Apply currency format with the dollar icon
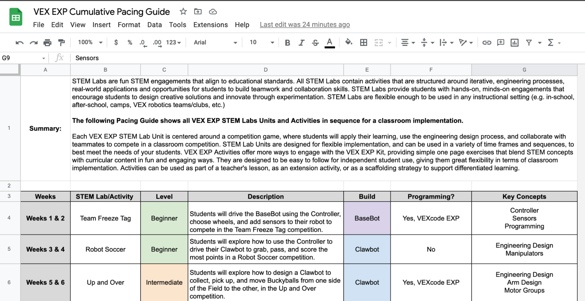Image resolution: width=585 pixels, height=301 pixels. (x=116, y=42)
